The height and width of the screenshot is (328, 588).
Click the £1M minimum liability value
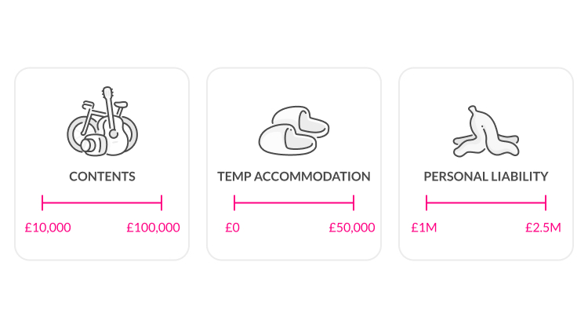coord(424,228)
